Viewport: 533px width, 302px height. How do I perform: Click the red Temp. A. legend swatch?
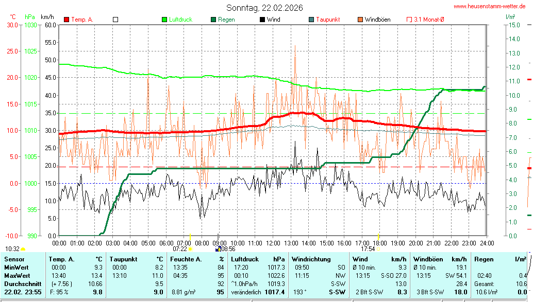click(66, 20)
